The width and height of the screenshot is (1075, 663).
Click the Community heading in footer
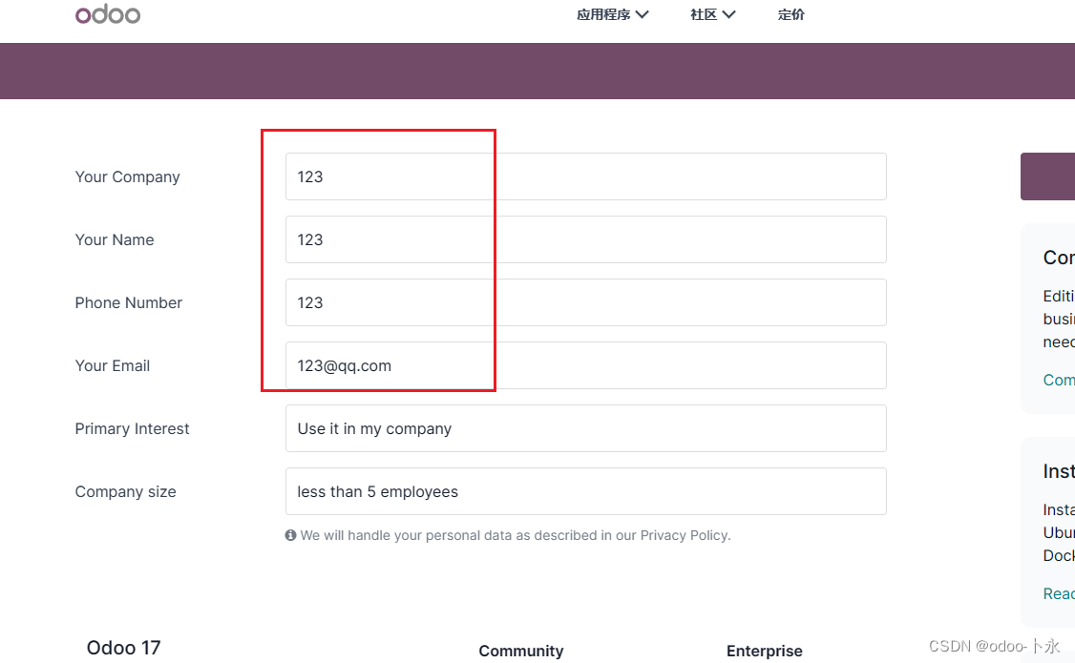point(521,651)
